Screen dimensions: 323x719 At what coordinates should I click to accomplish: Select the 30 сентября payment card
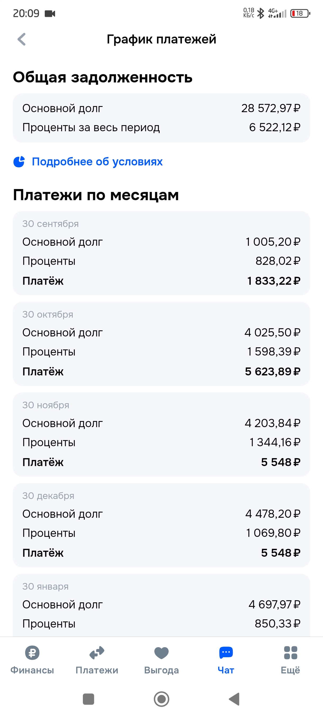[161, 253]
